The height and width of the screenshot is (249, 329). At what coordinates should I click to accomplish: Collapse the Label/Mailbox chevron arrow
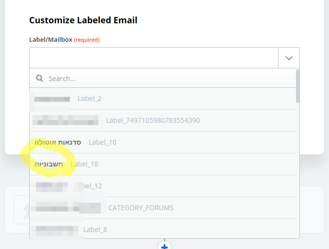[289, 58]
